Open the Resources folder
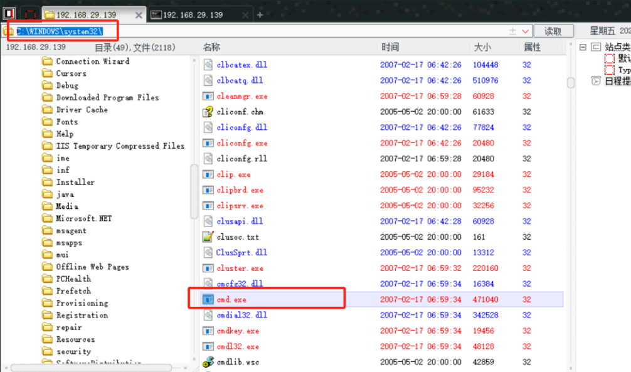 click(x=75, y=339)
